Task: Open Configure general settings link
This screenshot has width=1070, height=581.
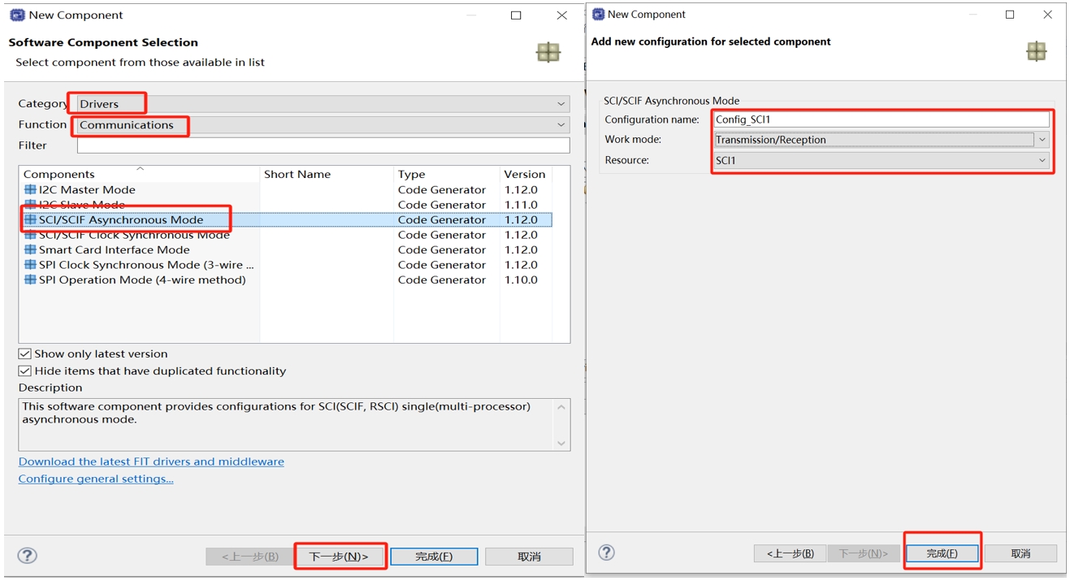Action: pos(96,479)
